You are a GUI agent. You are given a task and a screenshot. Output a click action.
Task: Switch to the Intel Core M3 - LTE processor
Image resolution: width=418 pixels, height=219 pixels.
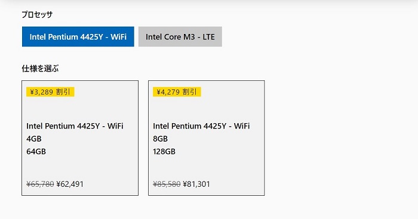click(x=180, y=37)
